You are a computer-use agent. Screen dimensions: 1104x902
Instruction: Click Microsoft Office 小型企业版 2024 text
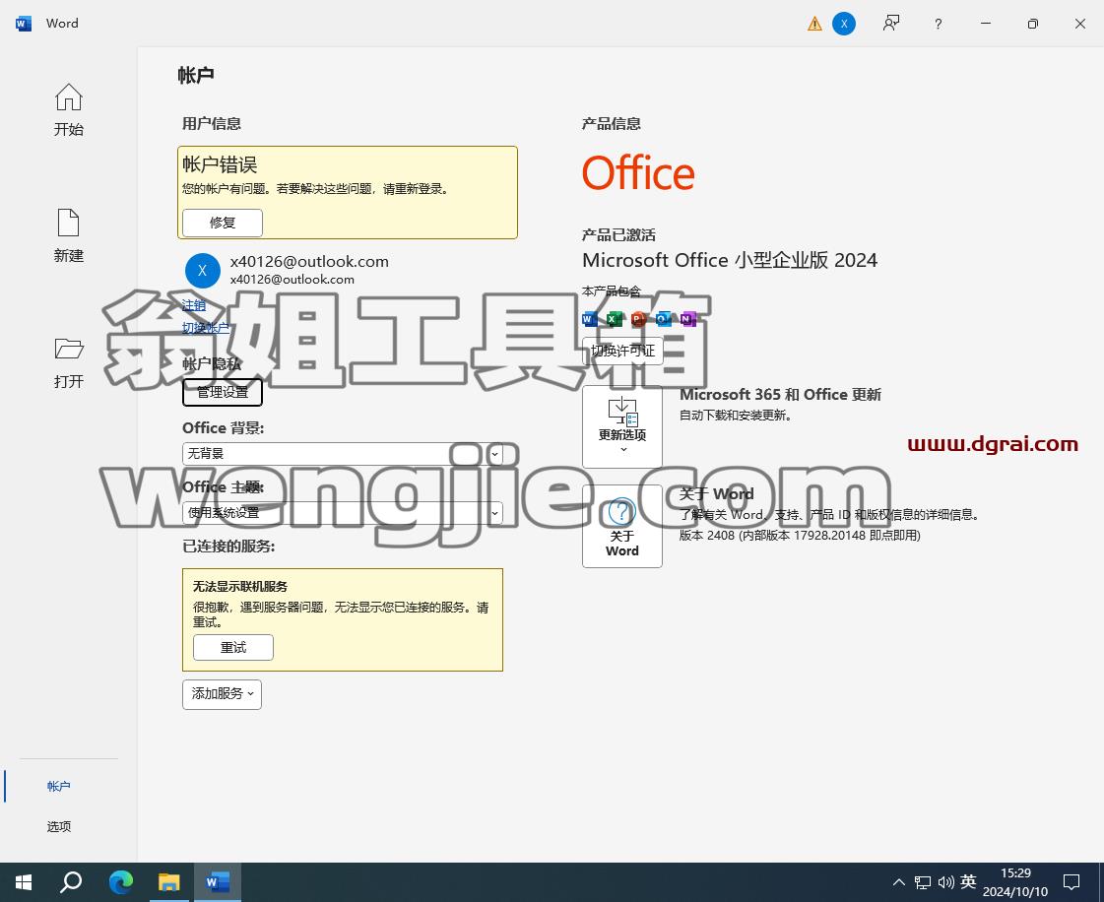point(730,261)
